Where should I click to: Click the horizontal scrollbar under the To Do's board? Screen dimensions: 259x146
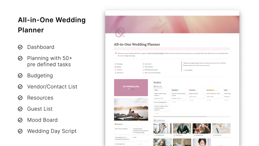pyautogui.click(x=180, y=117)
